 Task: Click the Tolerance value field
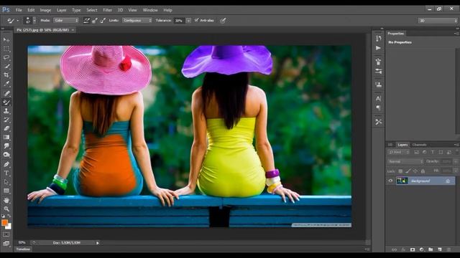click(x=179, y=21)
